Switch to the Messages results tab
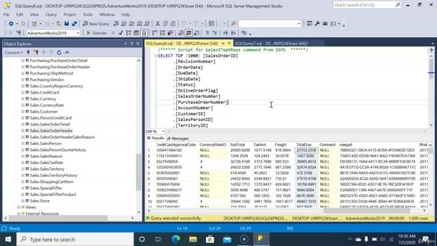Screen dimensions: 437x246 coord(178,138)
